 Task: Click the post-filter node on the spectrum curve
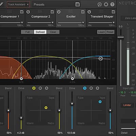coord(101,58)
